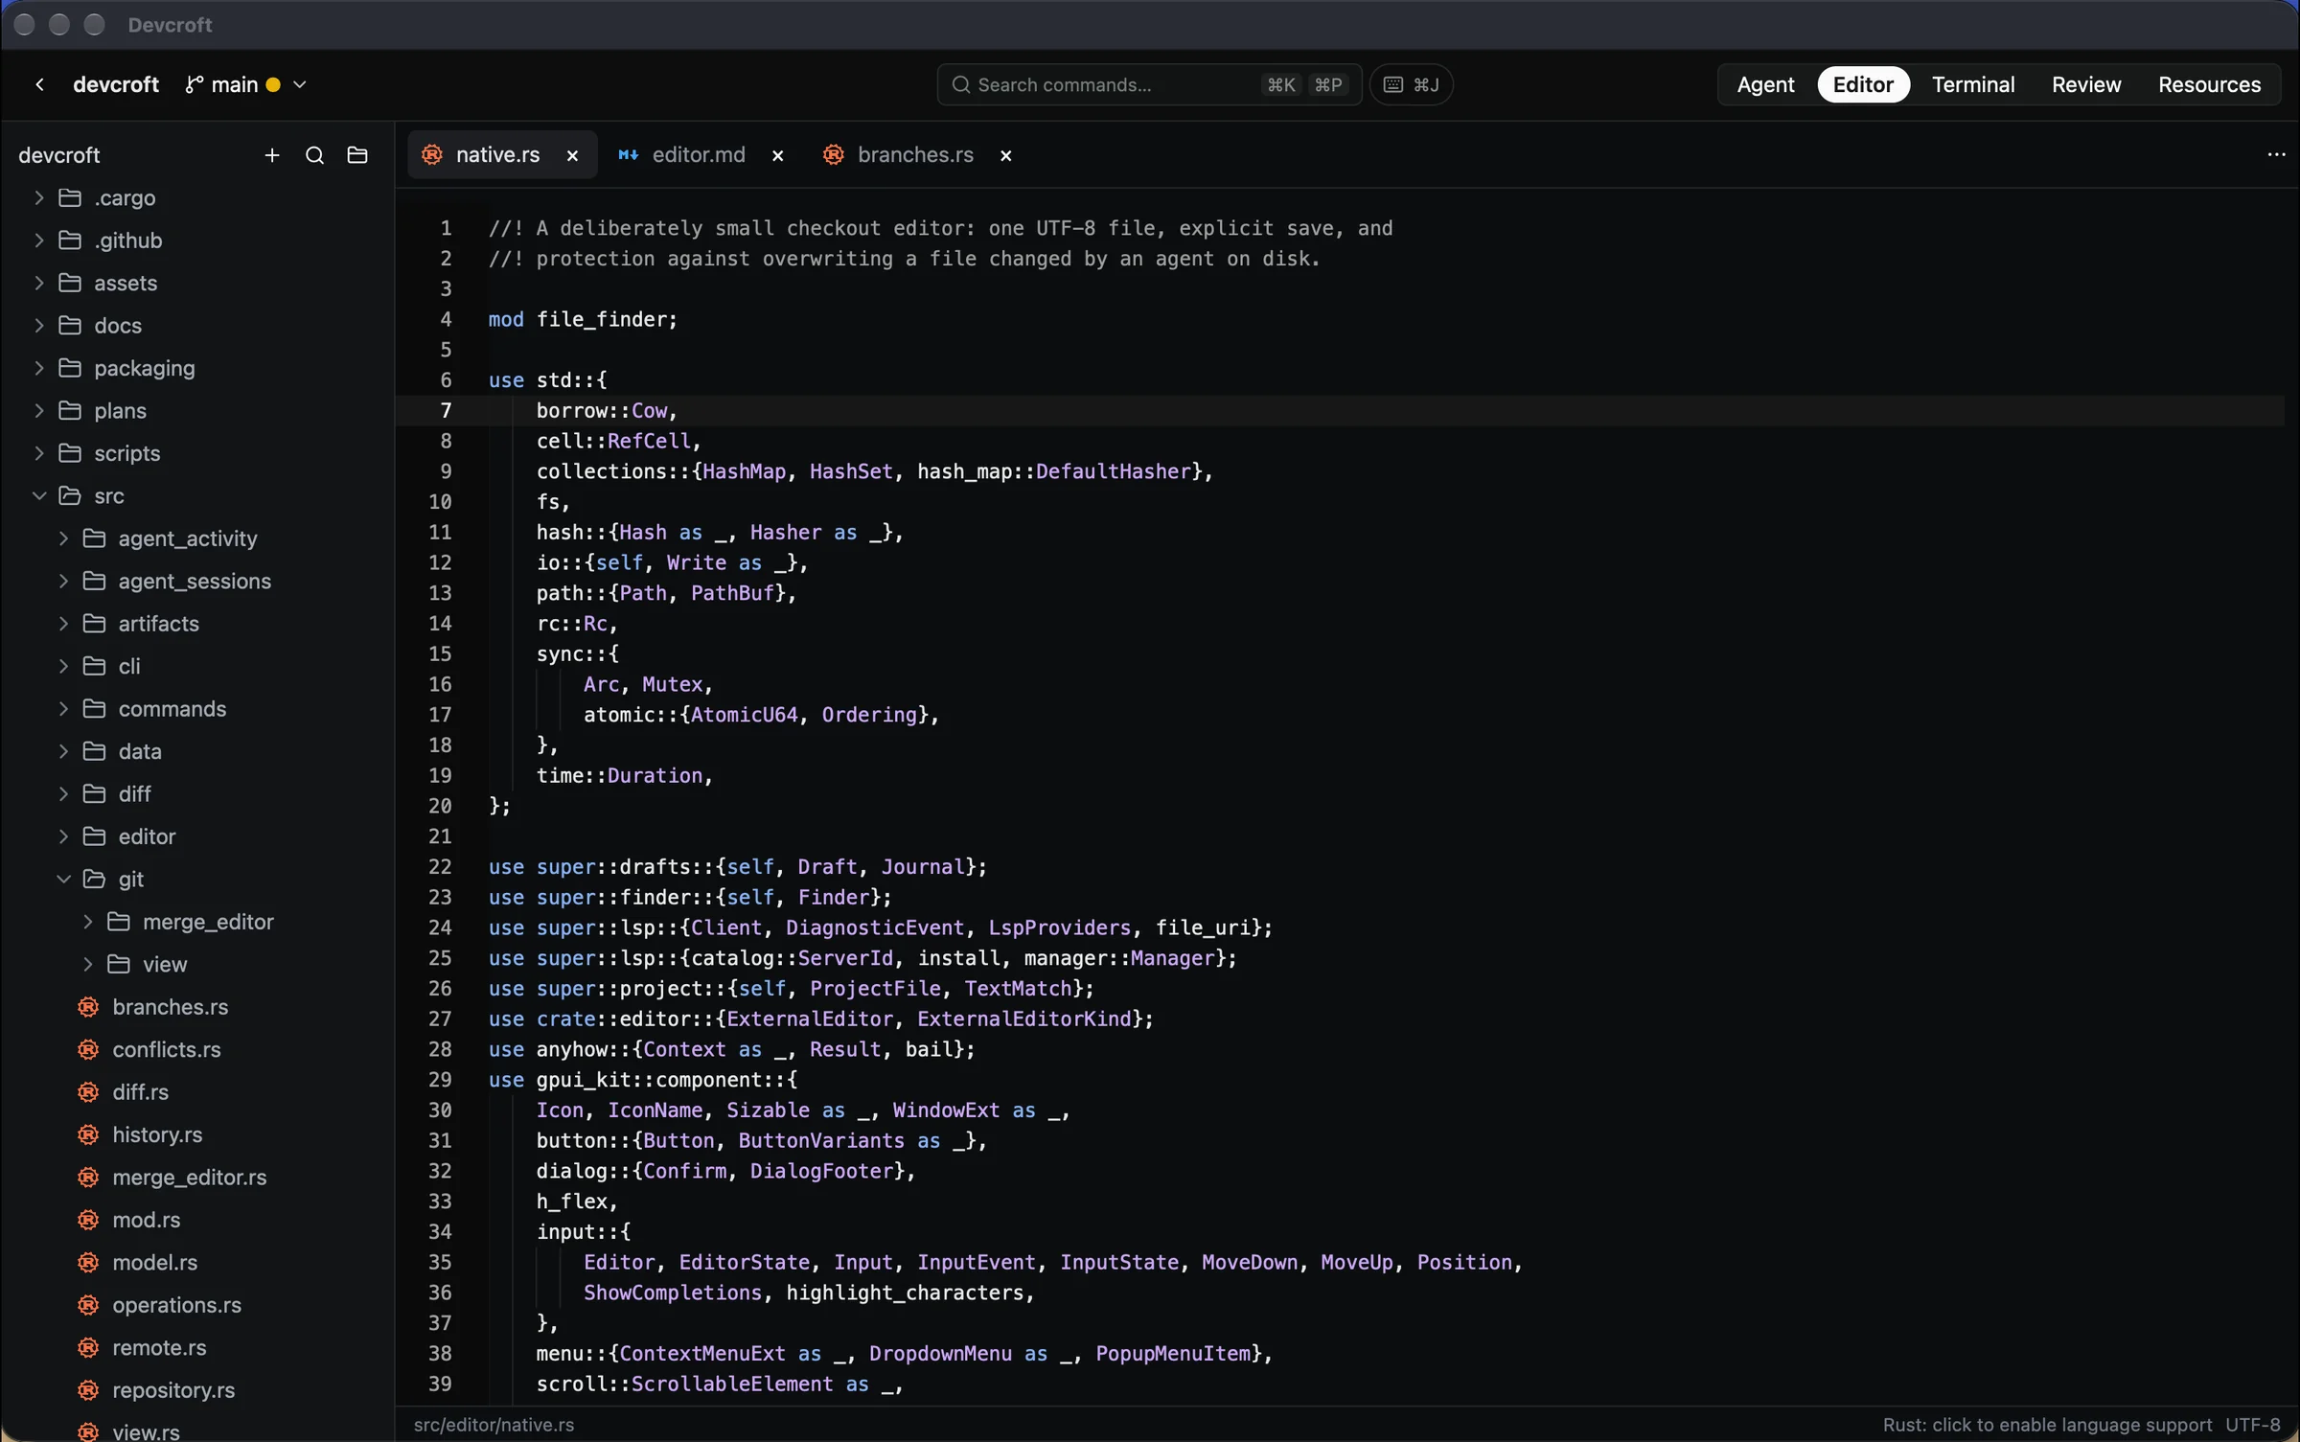Expand the .cargo folder

point(39,197)
